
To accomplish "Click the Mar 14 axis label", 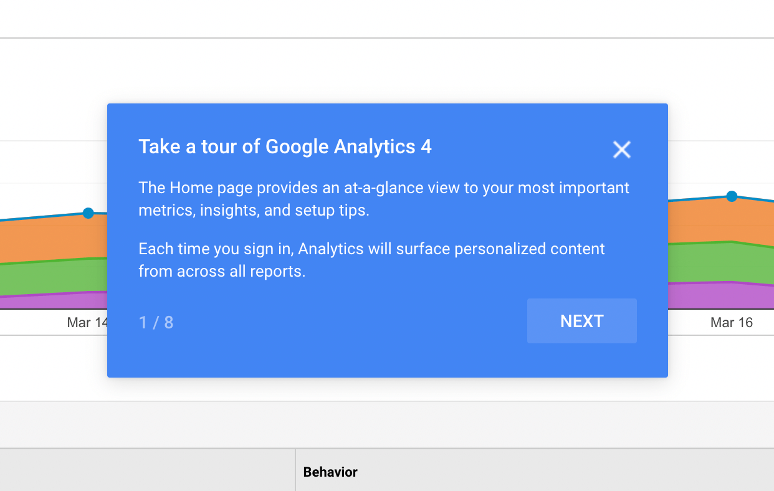I will [87, 322].
